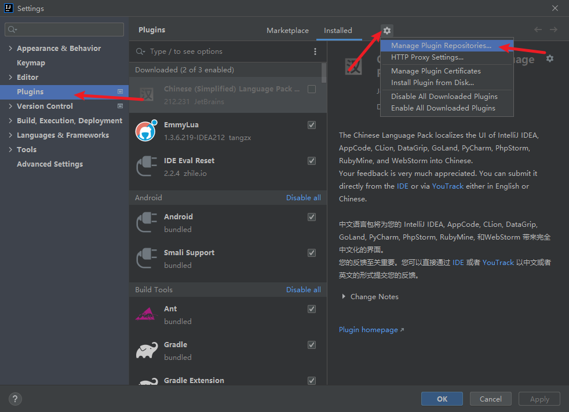Select Manage Plugin Repositories menu item
569x412 pixels.
(447, 46)
